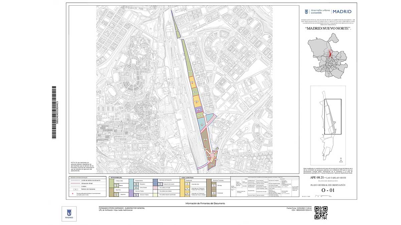Click the Madrid coat of arms logo at bottom left

coord(69,214)
